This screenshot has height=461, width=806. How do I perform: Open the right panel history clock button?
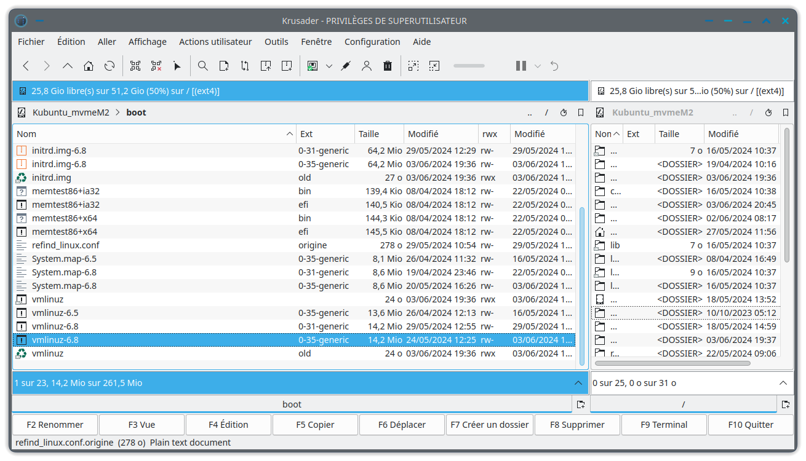tap(768, 112)
